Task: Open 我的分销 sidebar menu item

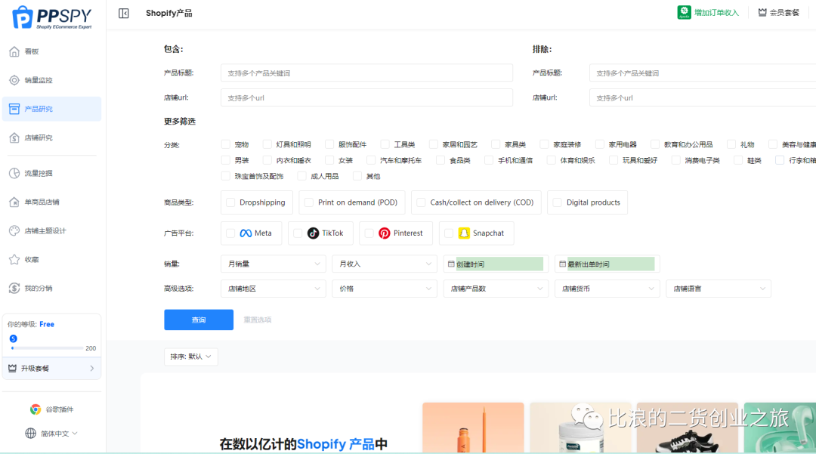Action: (x=51, y=288)
